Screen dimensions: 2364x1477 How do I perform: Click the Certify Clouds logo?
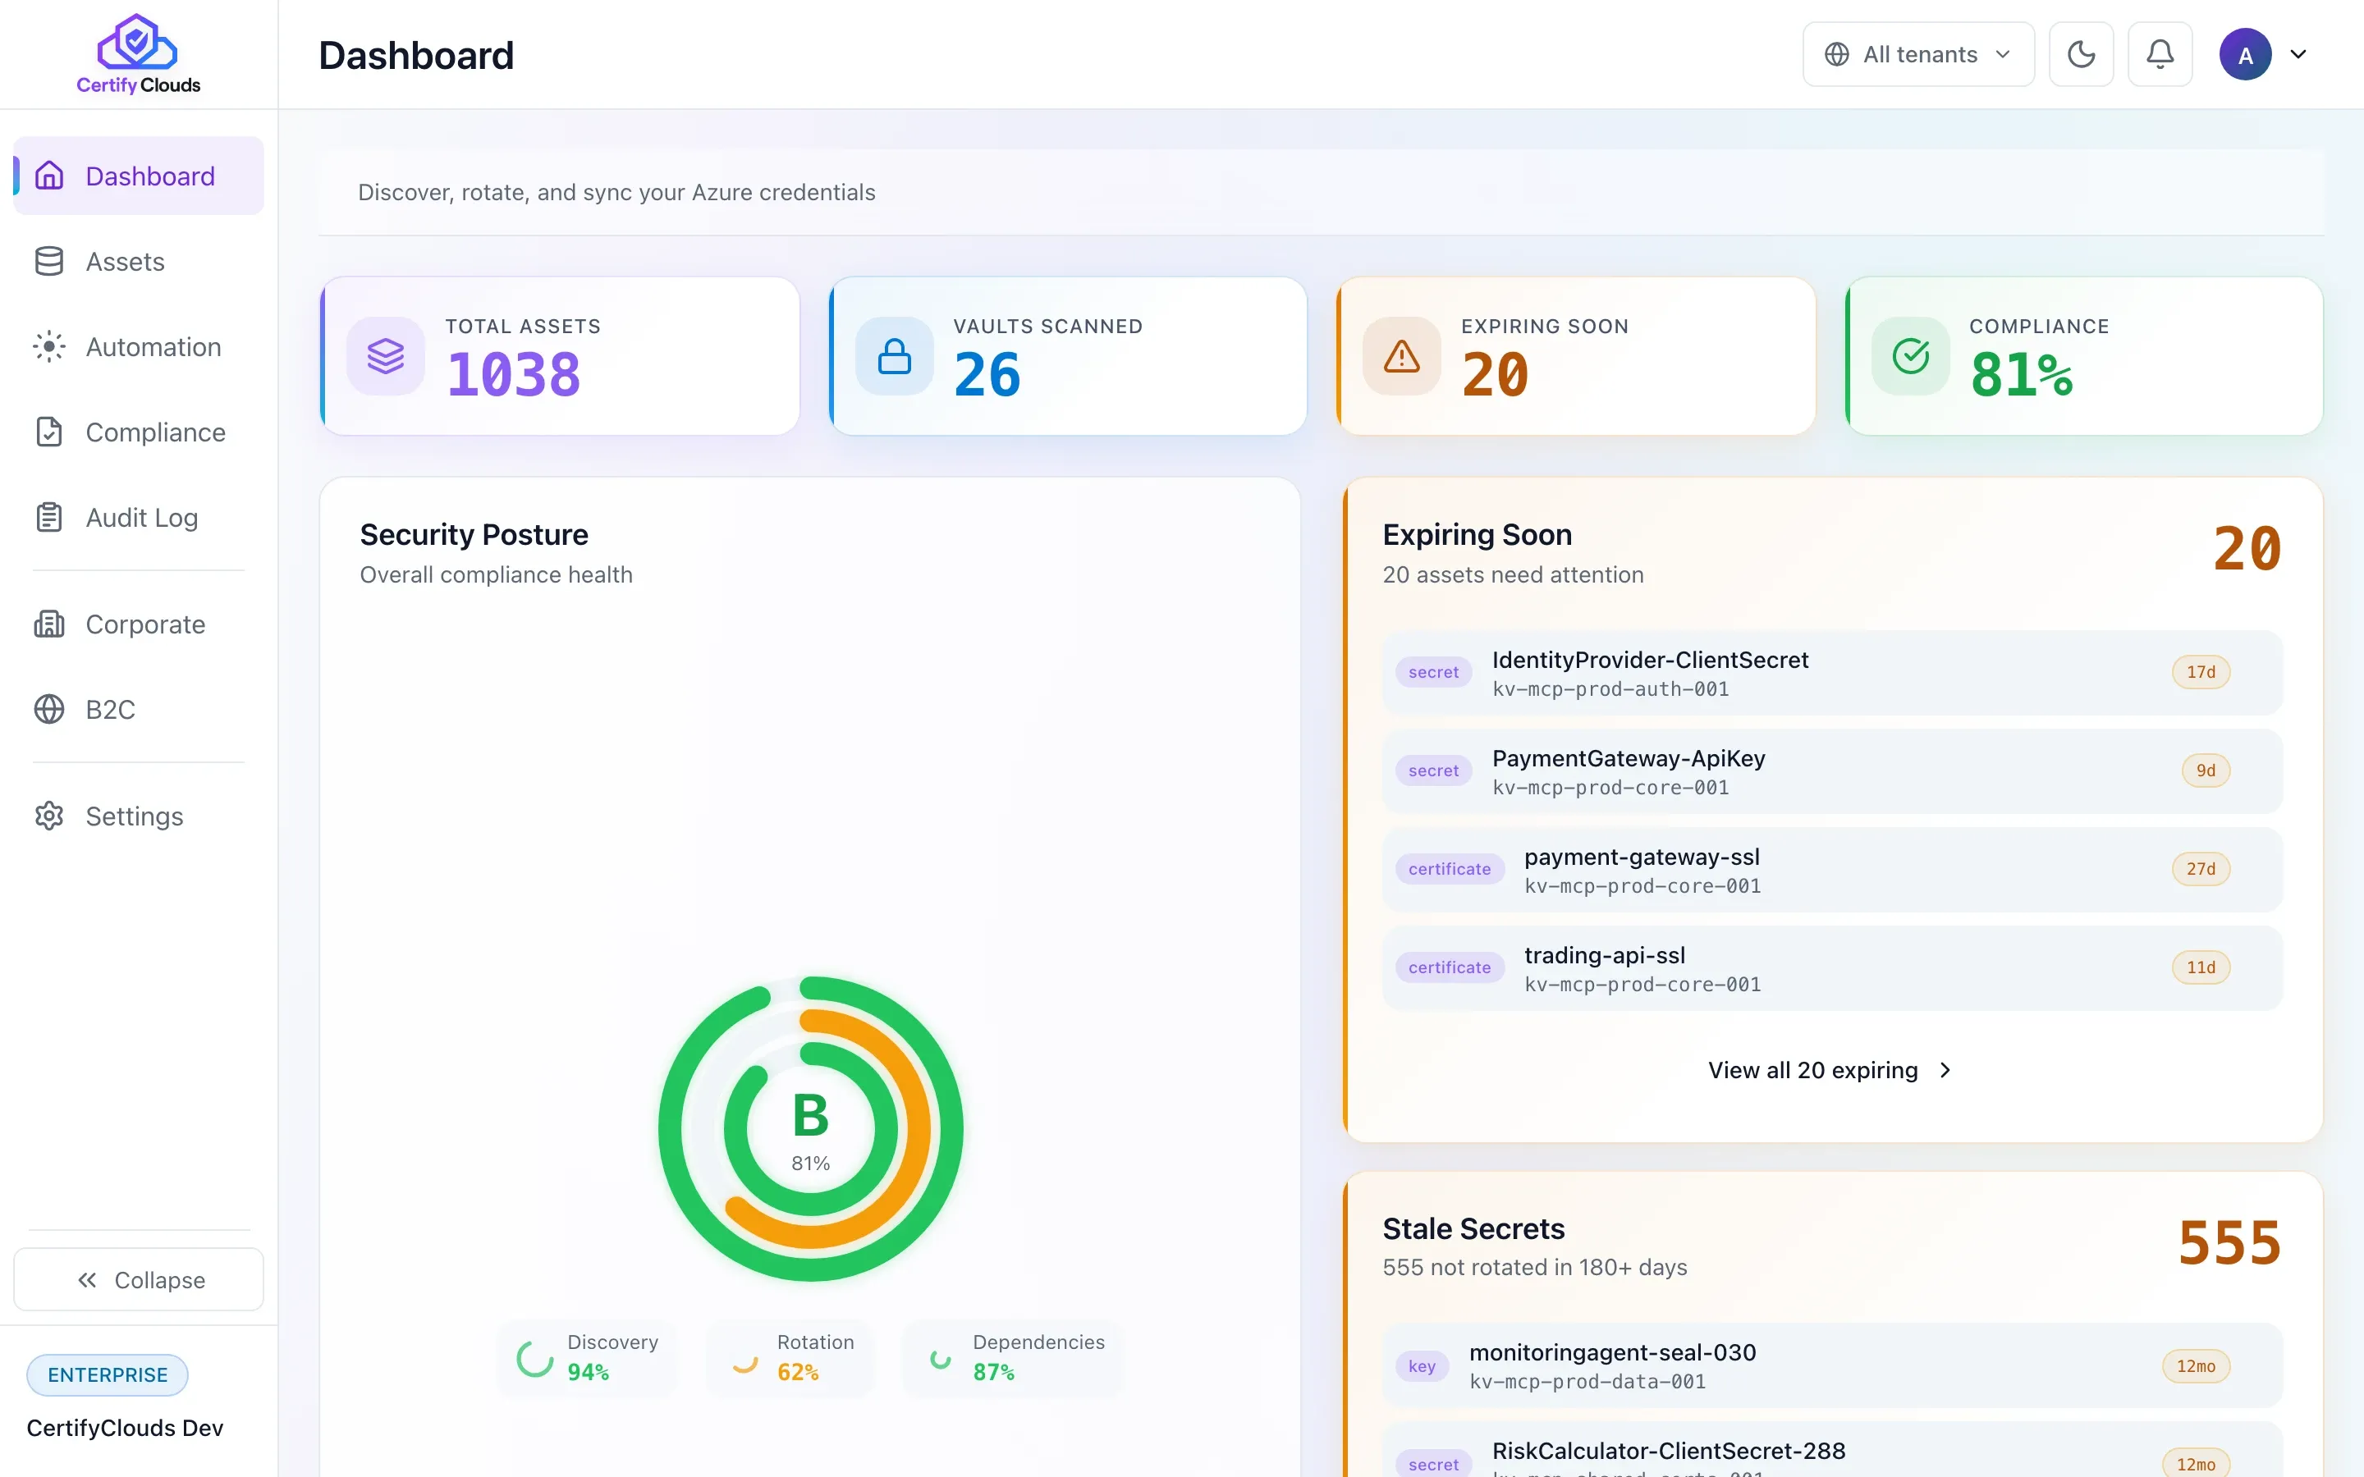tap(138, 55)
